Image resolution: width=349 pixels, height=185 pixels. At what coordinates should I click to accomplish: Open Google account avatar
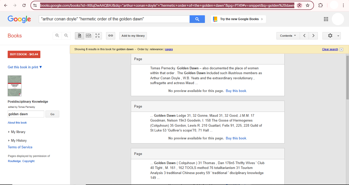[338, 19]
